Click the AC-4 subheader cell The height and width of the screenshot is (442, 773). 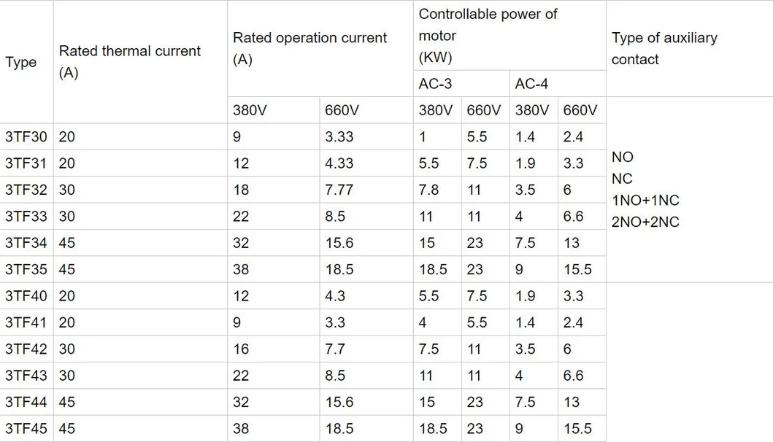coord(531,84)
